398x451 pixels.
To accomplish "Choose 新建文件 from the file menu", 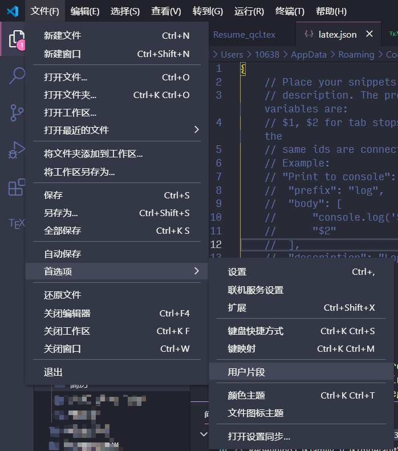I will pos(117,36).
